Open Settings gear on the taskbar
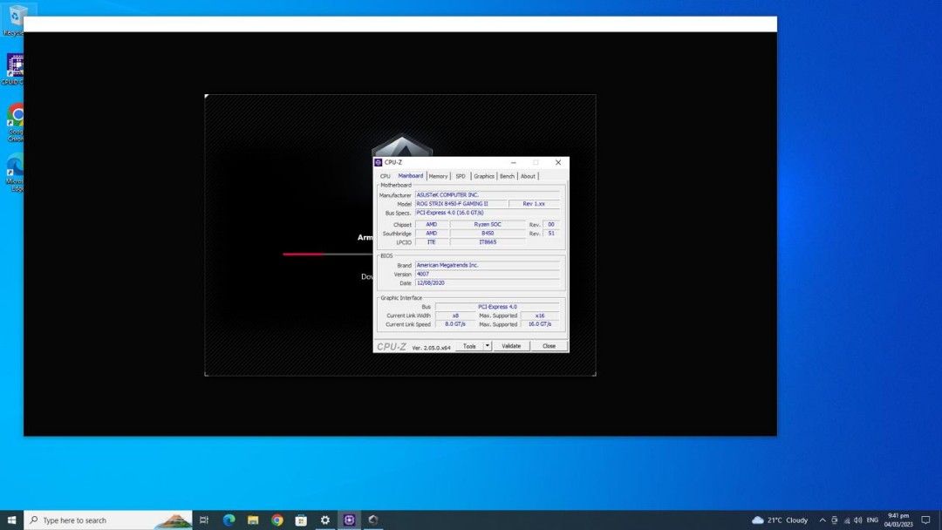This screenshot has height=530, width=942. 325,520
